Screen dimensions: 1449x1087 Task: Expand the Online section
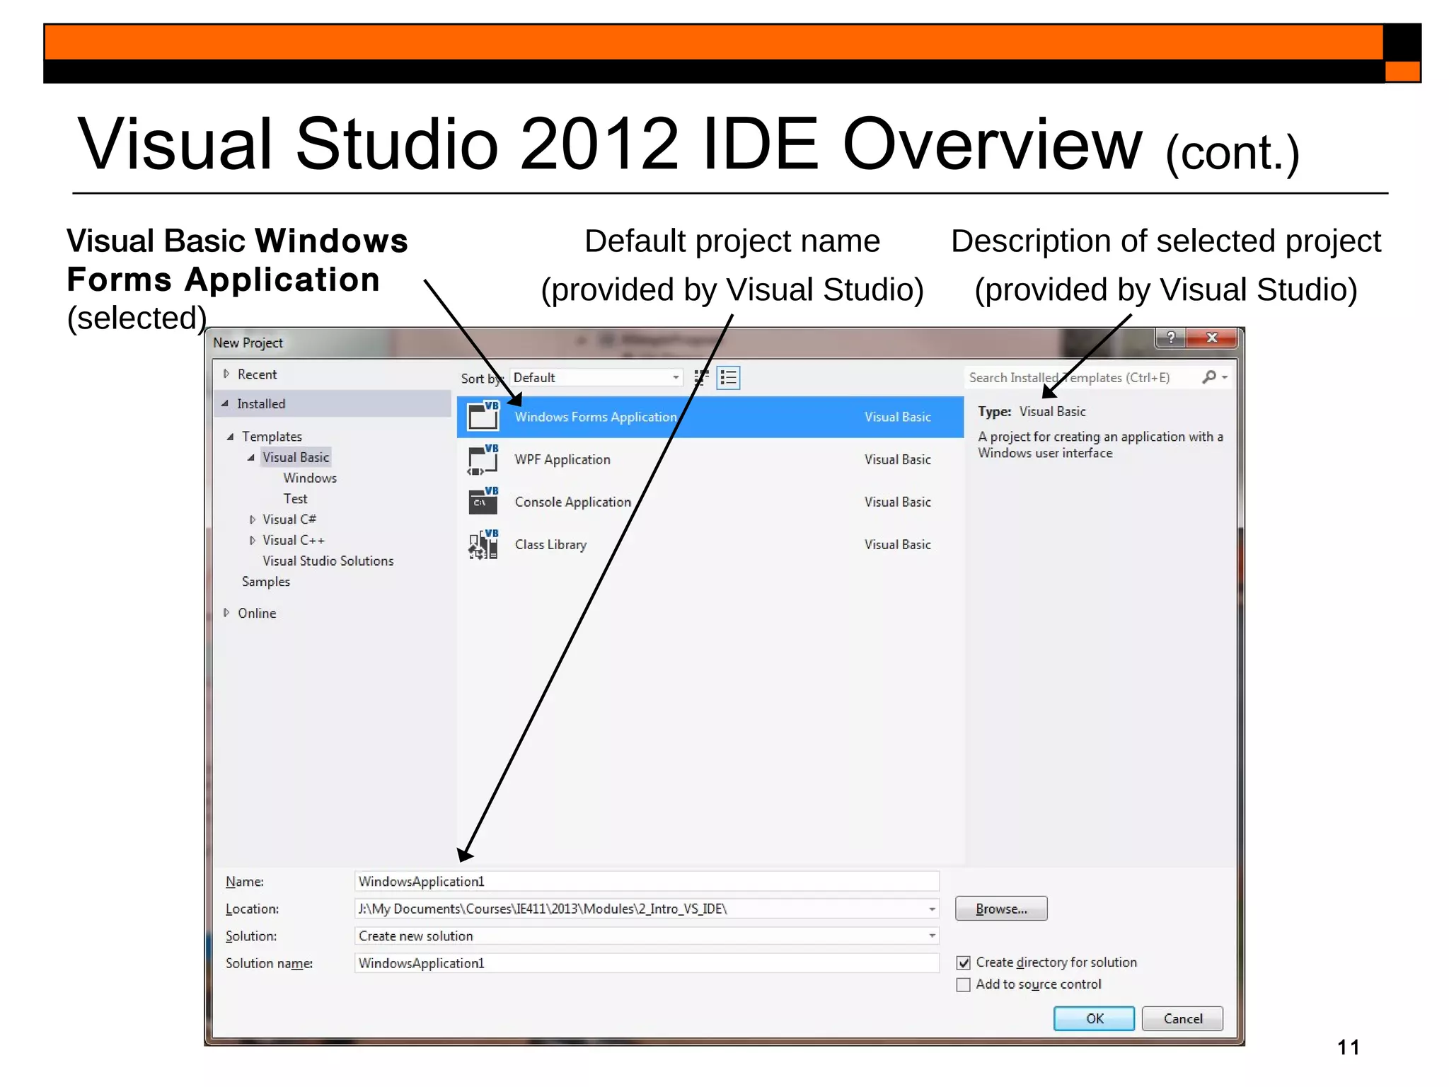(x=226, y=613)
